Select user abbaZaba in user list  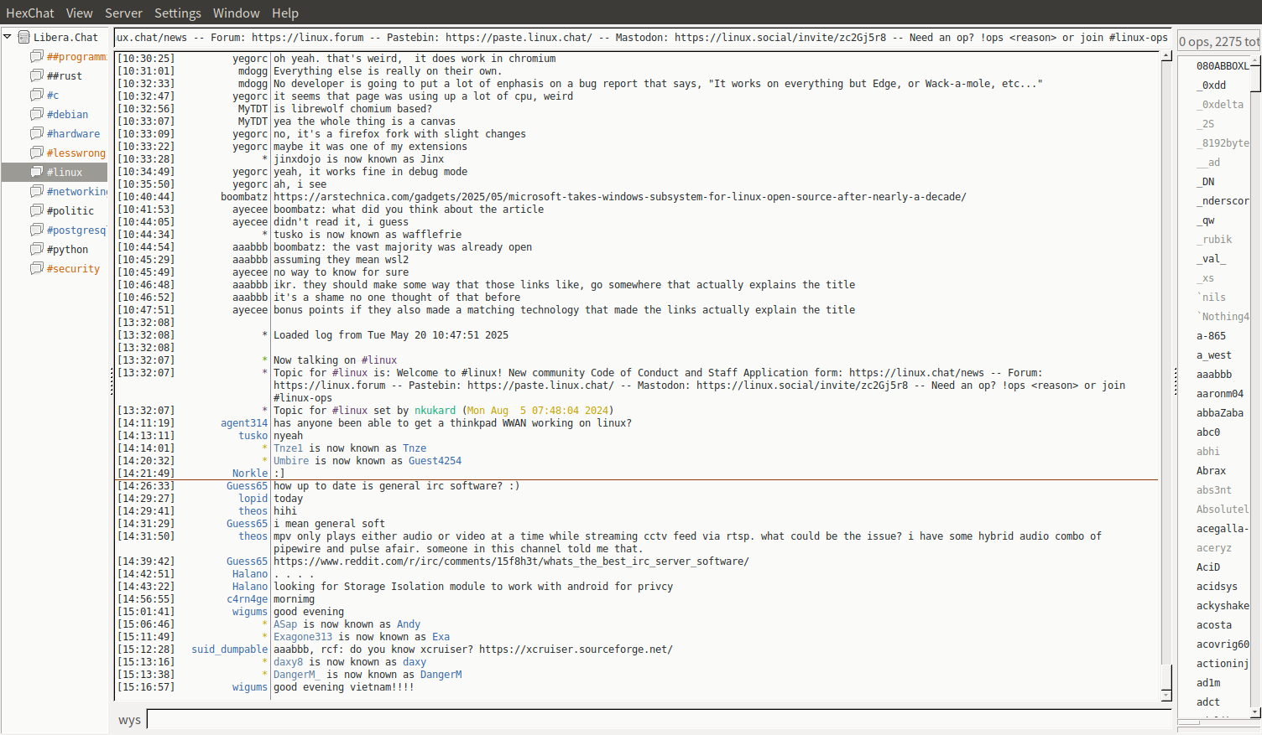(1219, 413)
